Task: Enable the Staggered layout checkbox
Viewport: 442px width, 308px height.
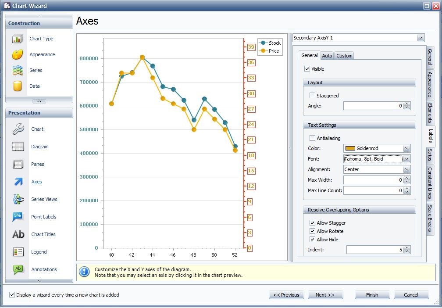Action: pos(312,96)
